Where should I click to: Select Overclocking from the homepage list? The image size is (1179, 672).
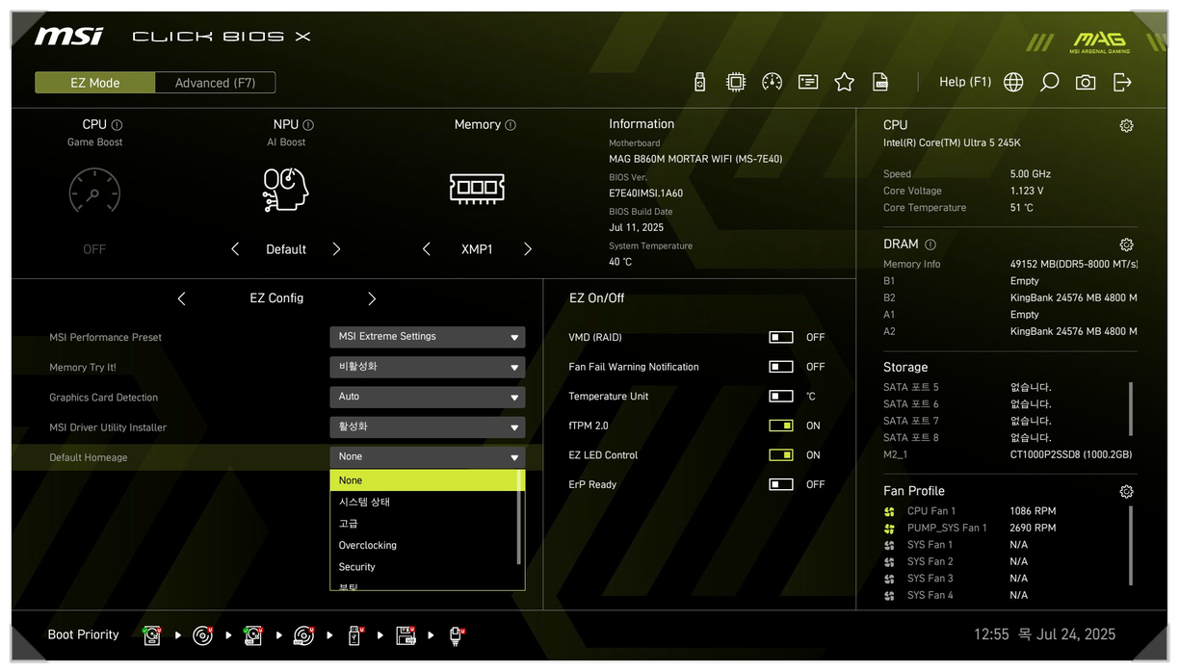[368, 546]
